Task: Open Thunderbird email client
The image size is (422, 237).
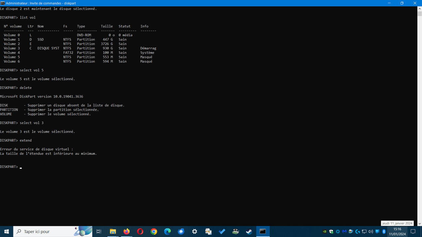Action: (181, 231)
